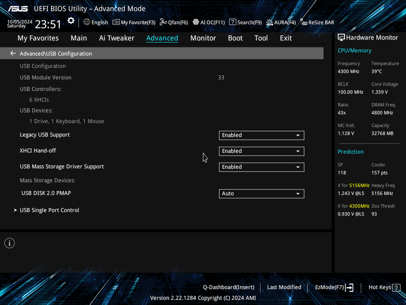
Task: Click the info circle icon
Action: tap(10, 243)
